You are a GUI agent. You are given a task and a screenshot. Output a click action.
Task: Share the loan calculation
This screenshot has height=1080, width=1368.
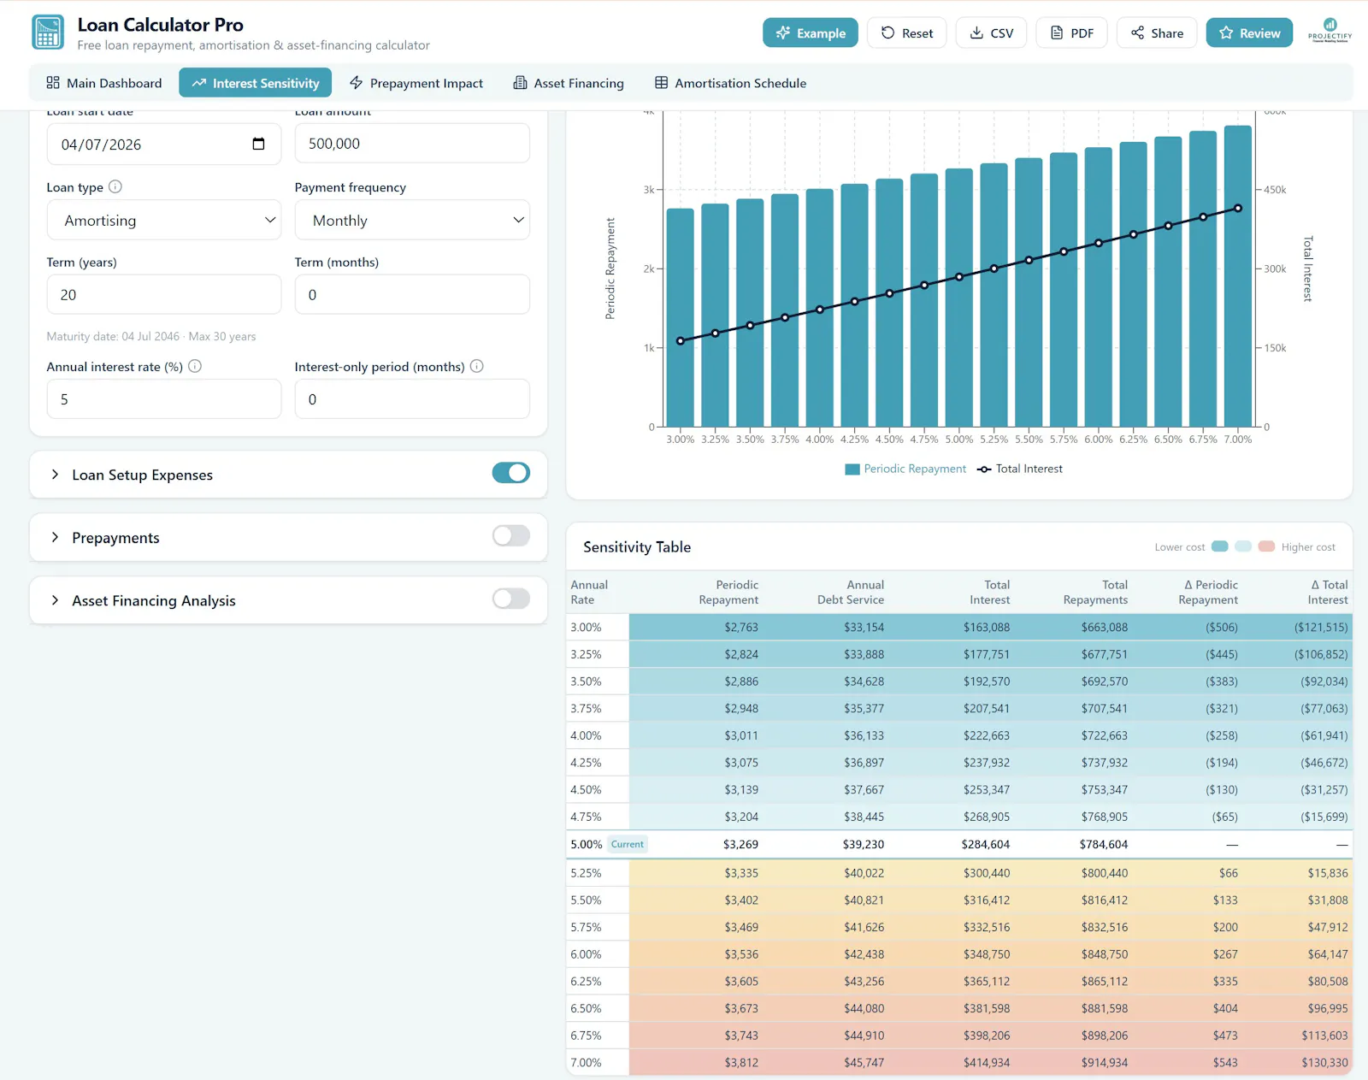1157,32
